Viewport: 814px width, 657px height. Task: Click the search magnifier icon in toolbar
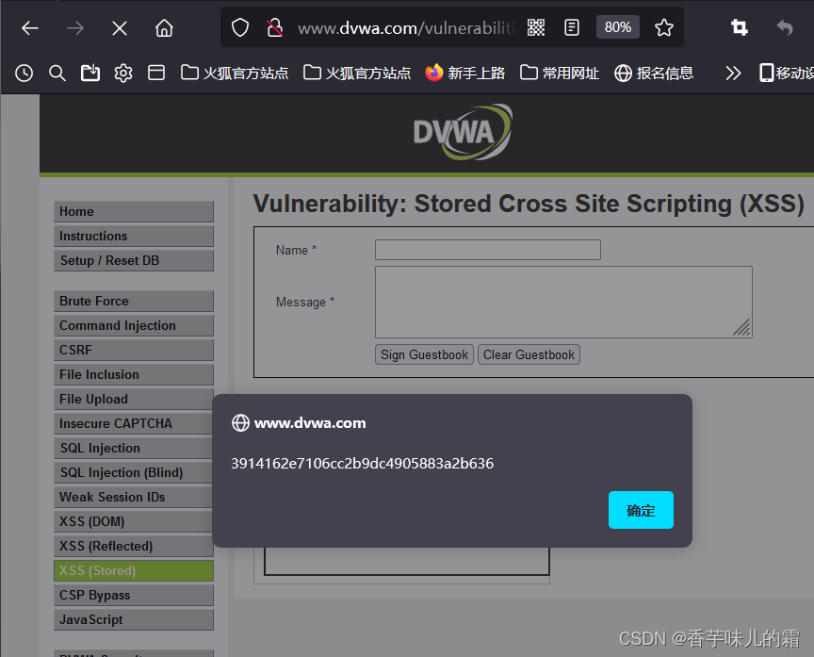[57, 72]
